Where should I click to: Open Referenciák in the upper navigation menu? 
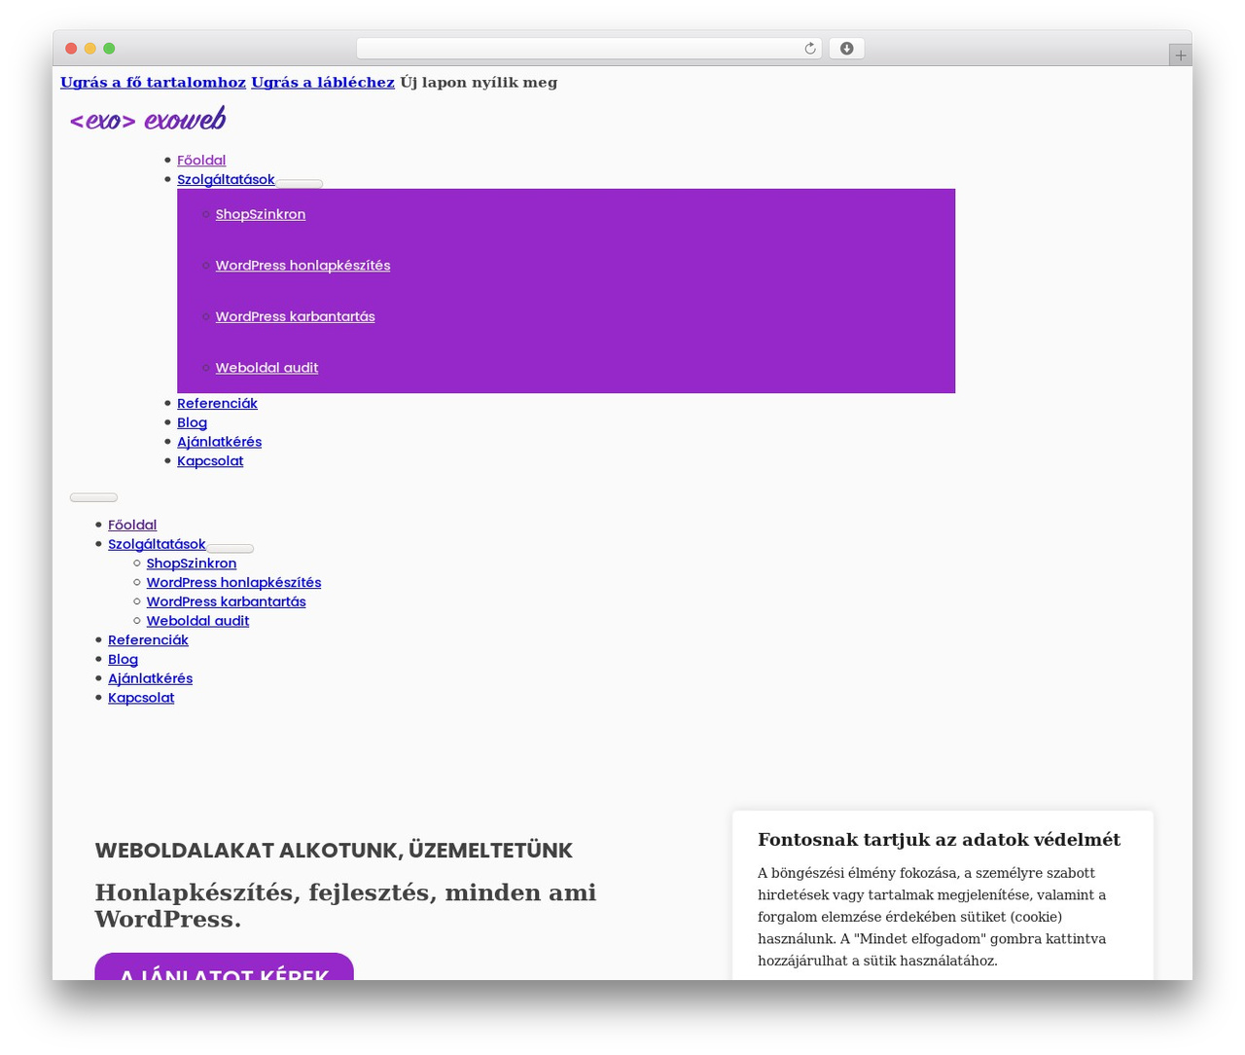[217, 404]
